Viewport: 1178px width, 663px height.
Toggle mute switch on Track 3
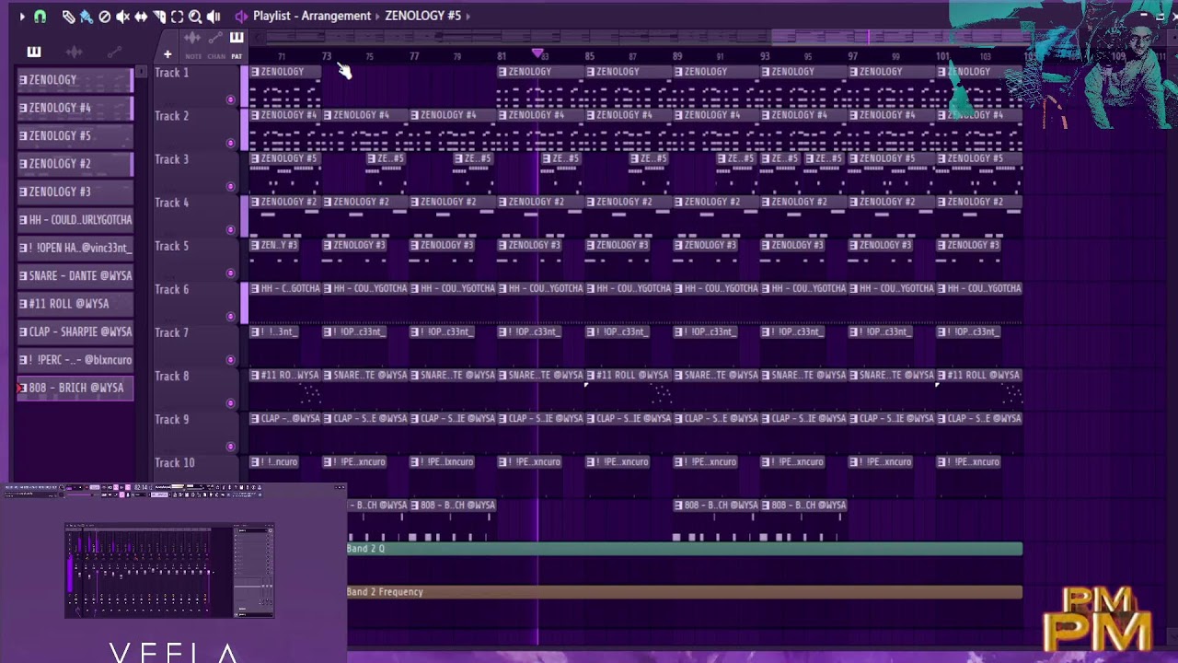click(x=230, y=186)
